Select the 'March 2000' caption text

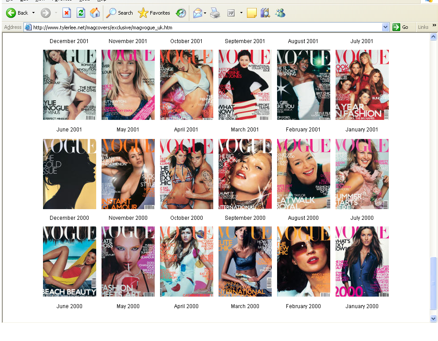click(245, 306)
